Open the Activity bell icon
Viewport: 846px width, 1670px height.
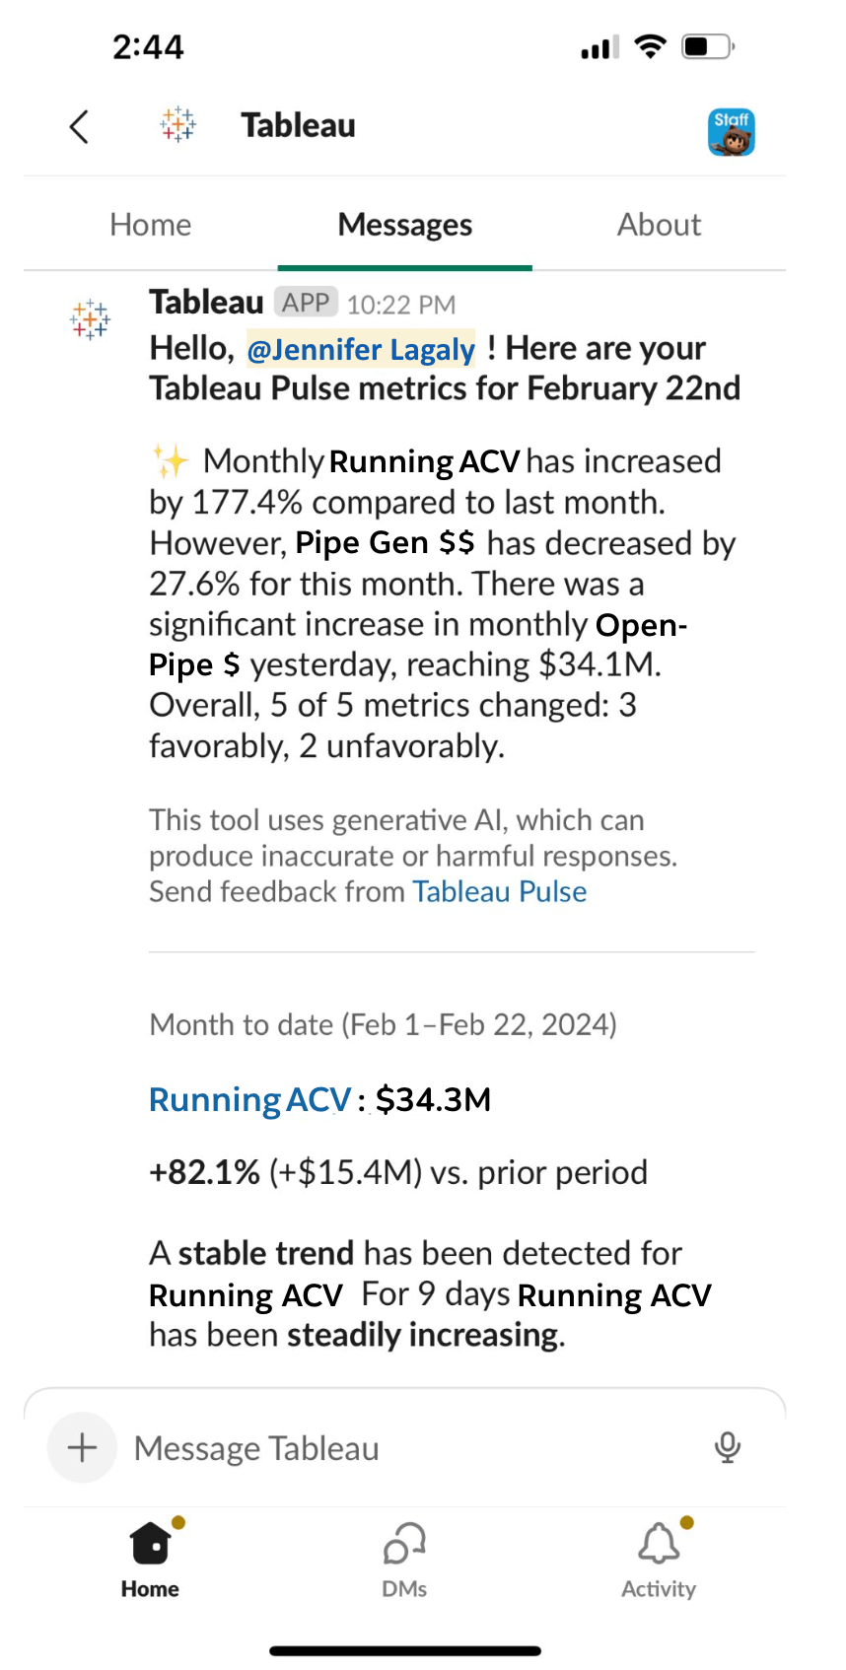(659, 1544)
